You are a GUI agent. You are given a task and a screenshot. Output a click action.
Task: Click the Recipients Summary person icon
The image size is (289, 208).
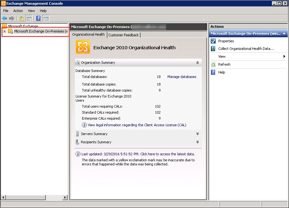tap(77, 142)
